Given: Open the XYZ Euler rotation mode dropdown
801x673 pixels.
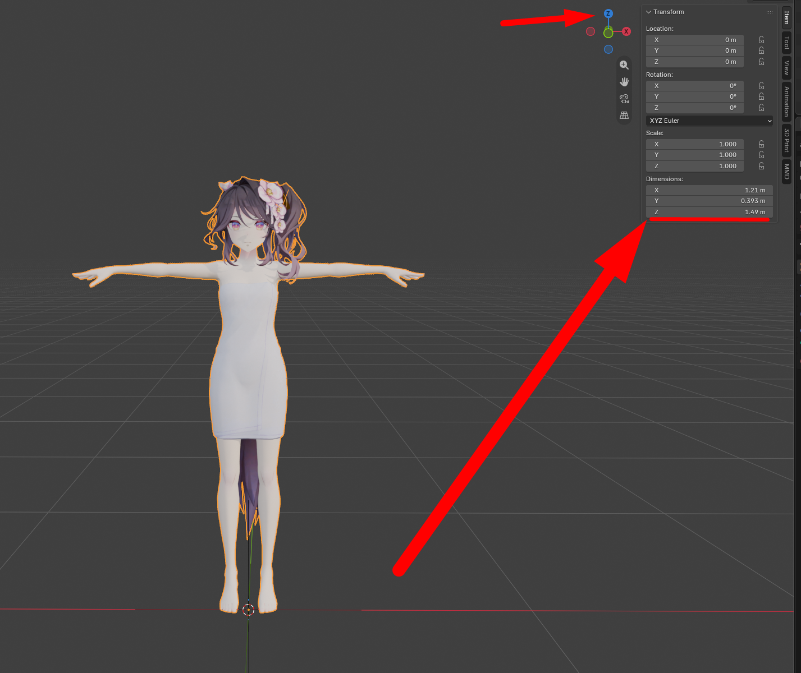Looking at the screenshot, I should (x=710, y=121).
